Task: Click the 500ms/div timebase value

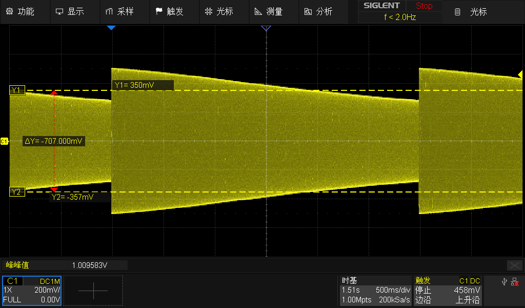Action: tap(393, 290)
